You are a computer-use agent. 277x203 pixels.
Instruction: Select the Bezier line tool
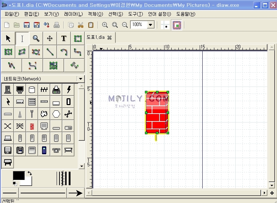point(32,66)
